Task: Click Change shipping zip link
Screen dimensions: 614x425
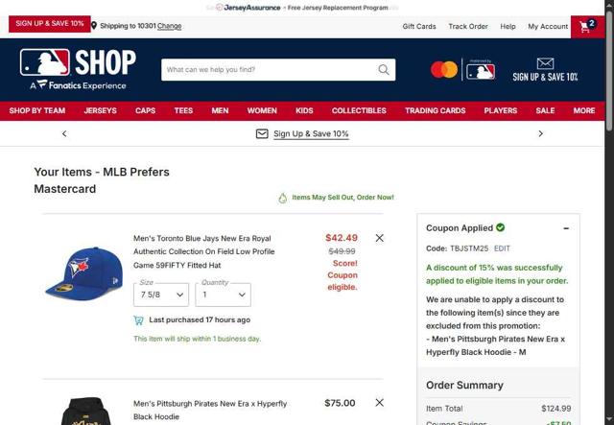Action: pos(169,26)
